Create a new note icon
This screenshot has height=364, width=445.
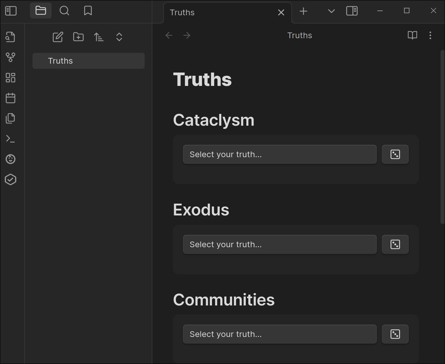coord(58,37)
